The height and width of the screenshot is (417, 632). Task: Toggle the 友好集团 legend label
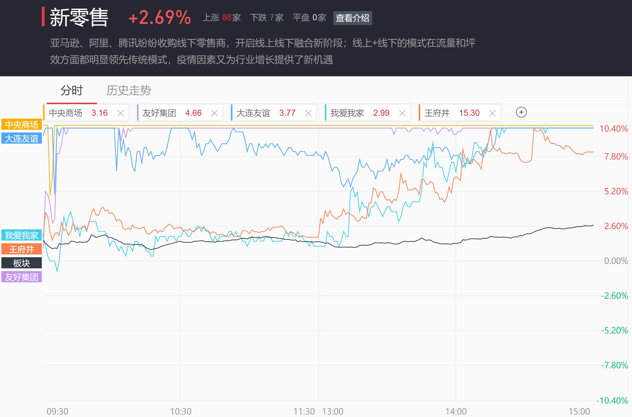(x=21, y=277)
